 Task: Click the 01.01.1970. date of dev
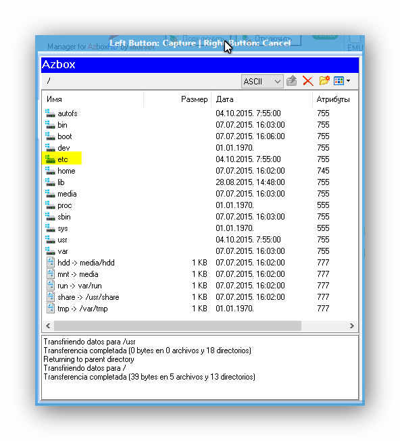235,148
